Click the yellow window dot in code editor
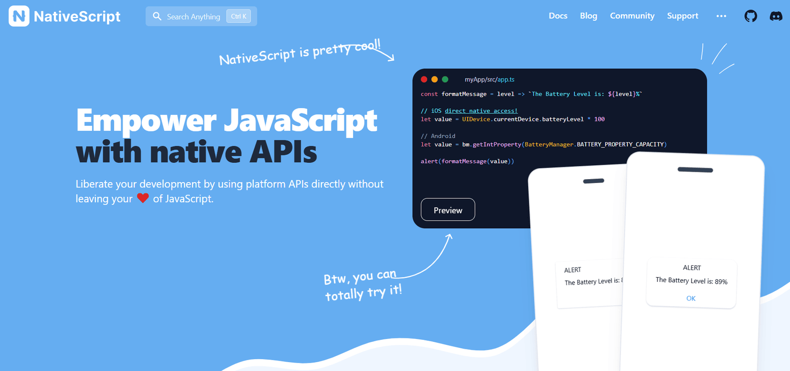This screenshot has width=790, height=371. [x=434, y=79]
